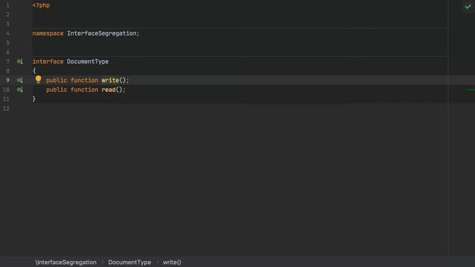This screenshot has width=475, height=267.
Task: Click the read method name in code
Action: tap(108, 90)
